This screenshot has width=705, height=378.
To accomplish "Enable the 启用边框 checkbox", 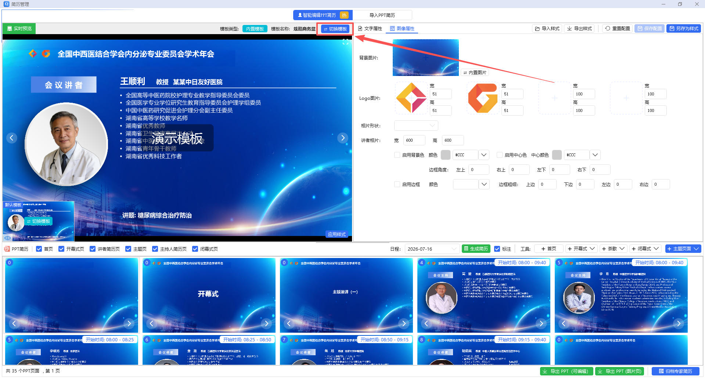I will click(397, 184).
